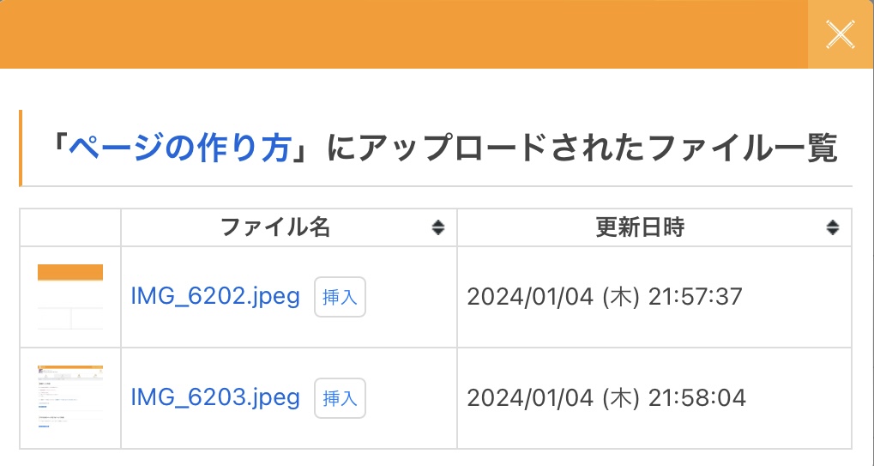The image size is (874, 466).
Task: Close the file list dialog with the X
Action: (x=841, y=34)
